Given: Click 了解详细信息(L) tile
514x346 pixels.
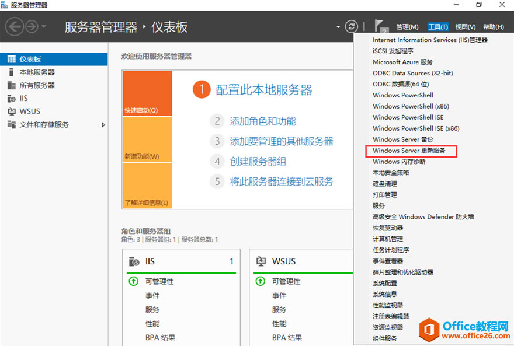Looking at the screenshot, I should point(147,186).
